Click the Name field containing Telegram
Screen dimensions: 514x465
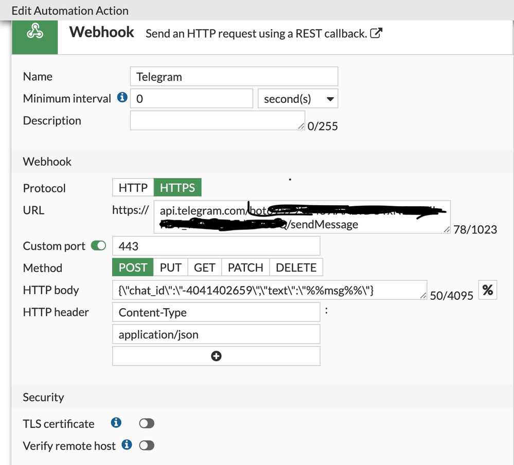pyautogui.click(x=234, y=77)
